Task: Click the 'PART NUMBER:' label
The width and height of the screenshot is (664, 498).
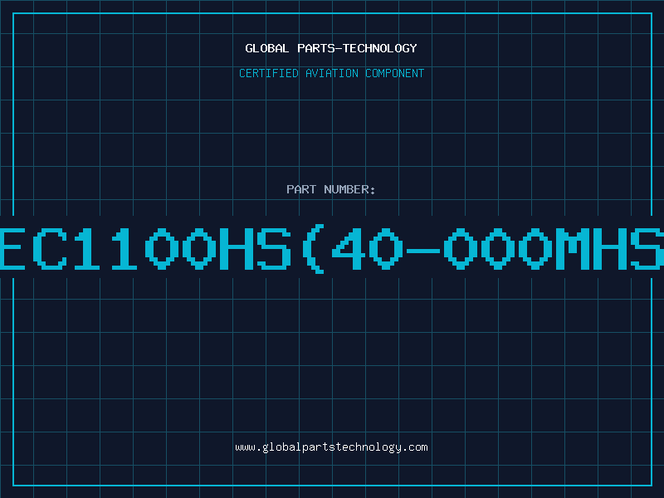Action: click(331, 189)
